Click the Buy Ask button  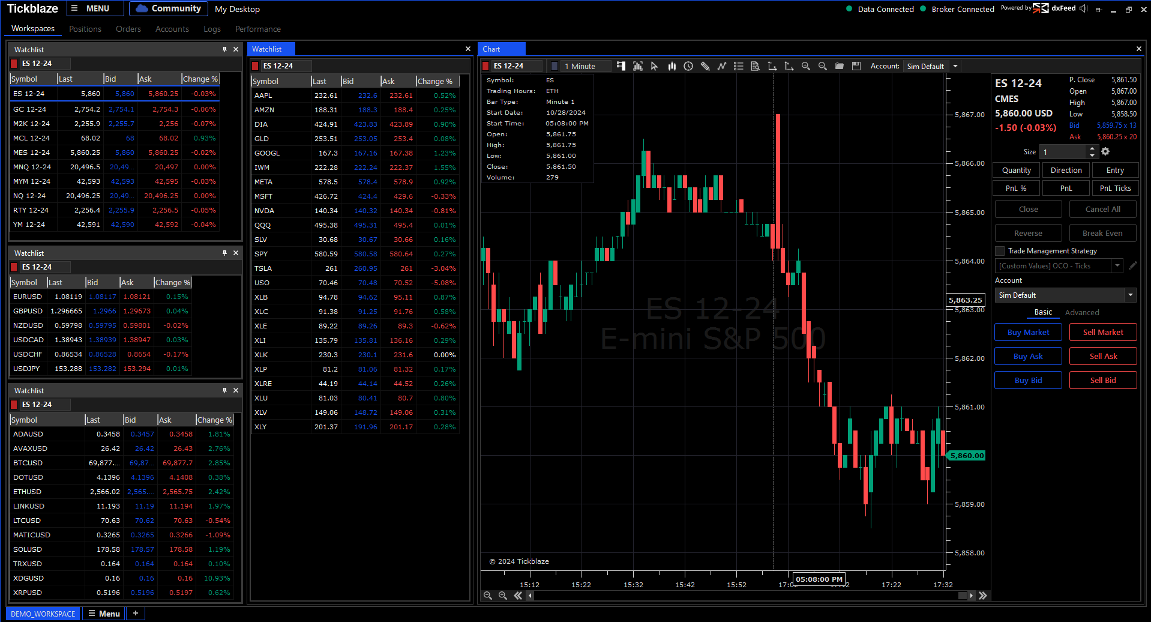[1028, 356]
